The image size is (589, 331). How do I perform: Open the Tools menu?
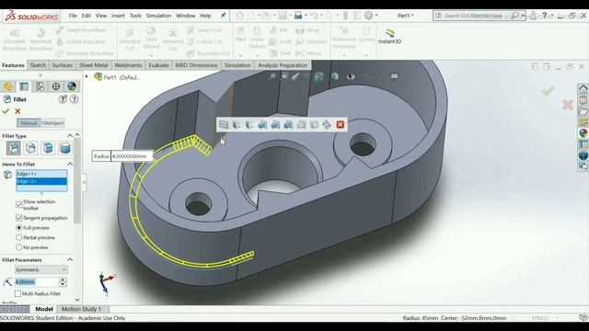click(135, 16)
